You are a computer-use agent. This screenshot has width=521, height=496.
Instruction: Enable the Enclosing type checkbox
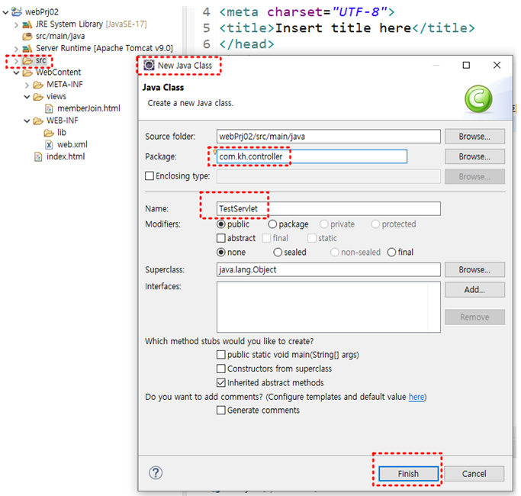coord(150,176)
